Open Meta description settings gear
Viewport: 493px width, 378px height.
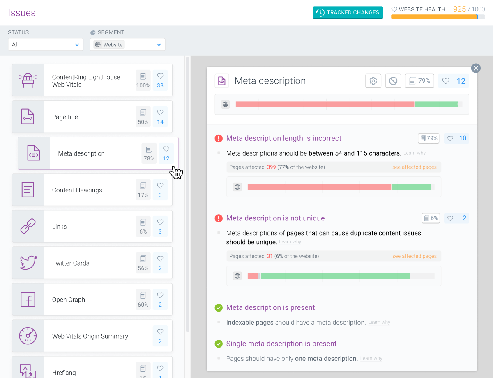[x=373, y=81]
